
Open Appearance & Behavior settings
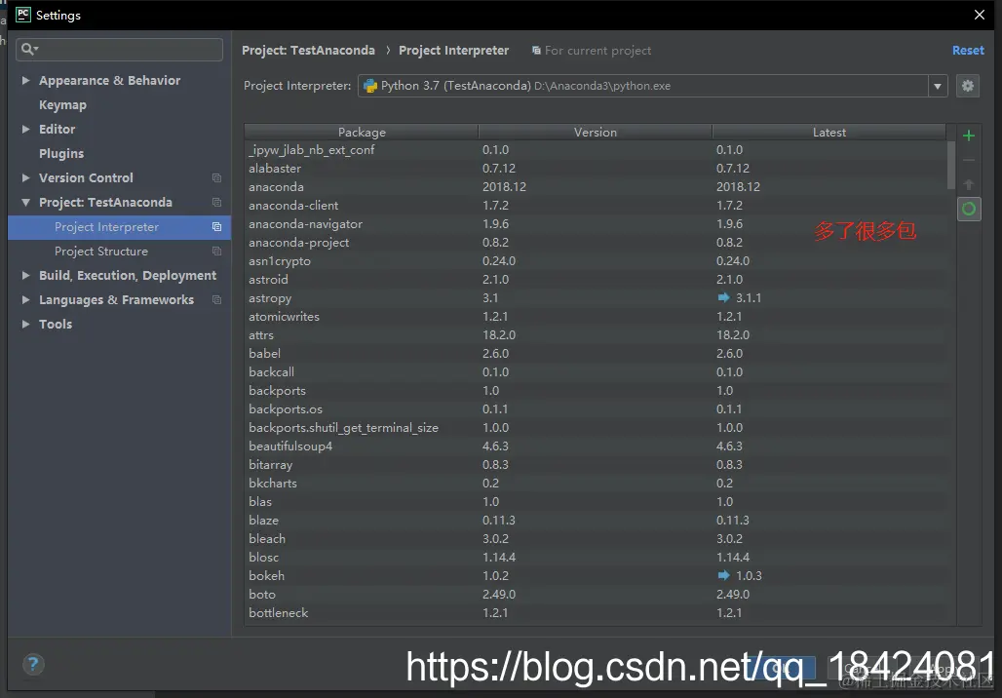point(109,81)
